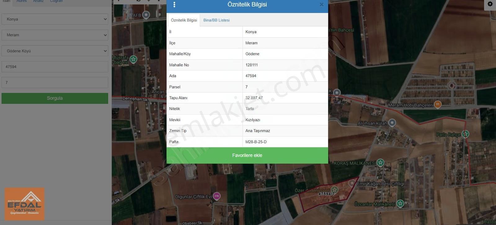496x225 pixels.
Task: Click the Pafta row label
Action: point(174,142)
